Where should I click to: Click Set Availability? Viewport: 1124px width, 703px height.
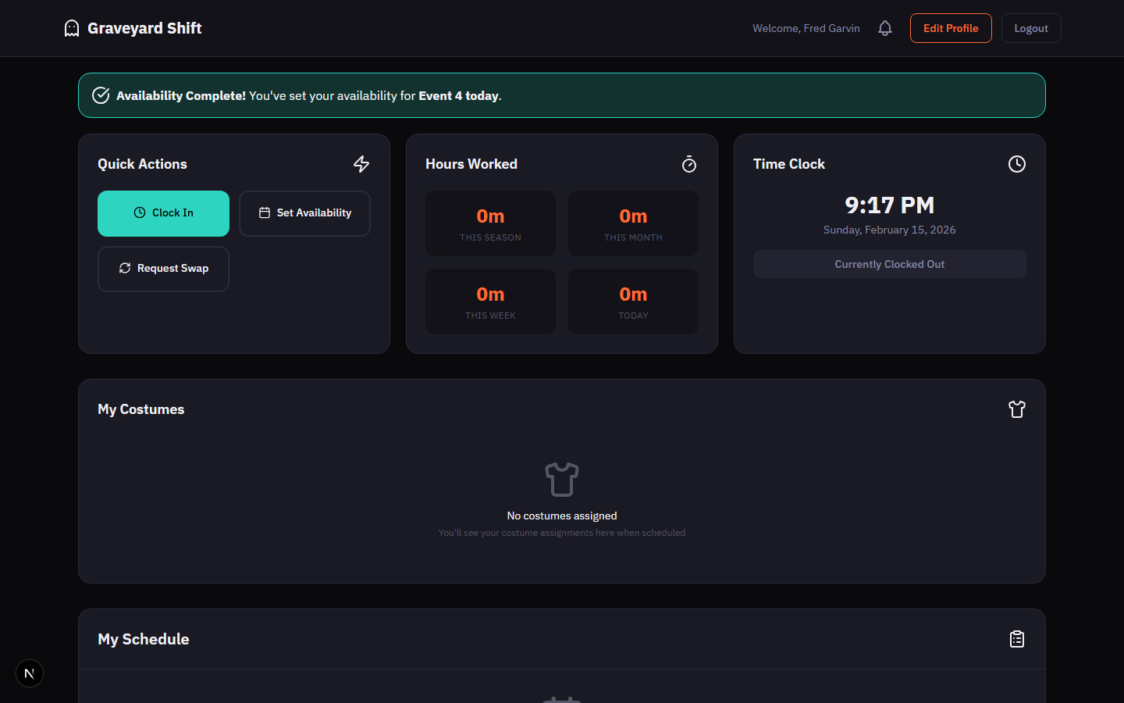(304, 212)
